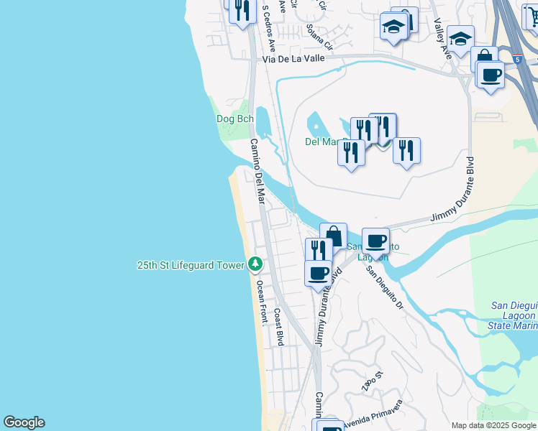Open the lower-left restaurant marker at the racetrack
Image resolution: width=538 pixels, height=431 pixels.
(351, 154)
